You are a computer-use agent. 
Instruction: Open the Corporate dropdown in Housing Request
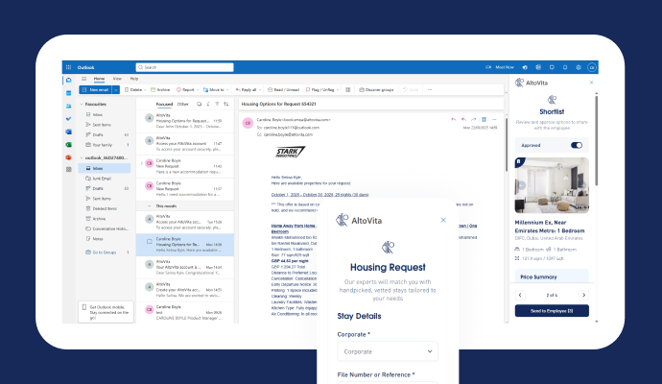coord(388,351)
